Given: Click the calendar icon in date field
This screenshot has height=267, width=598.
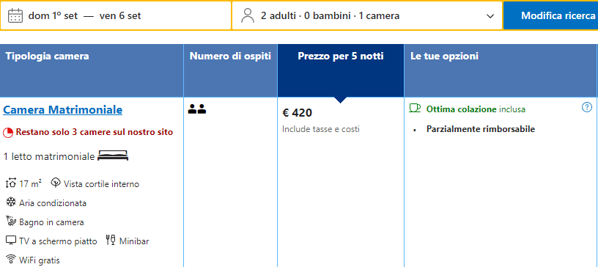Looking at the screenshot, I should tap(15, 15).
